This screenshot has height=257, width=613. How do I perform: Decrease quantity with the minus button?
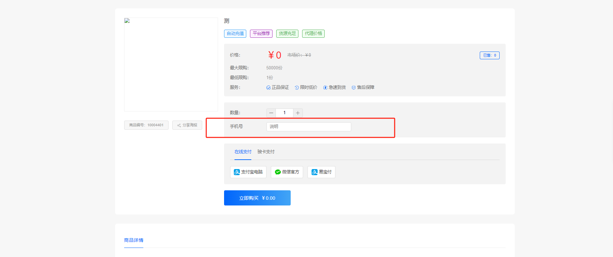click(271, 113)
